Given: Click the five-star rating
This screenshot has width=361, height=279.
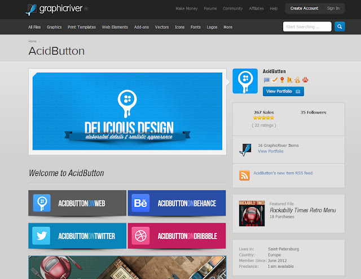Looking at the screenshot, I should 263,118.
